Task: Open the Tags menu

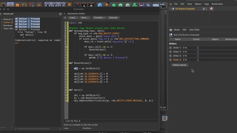Action: [207, 4]
